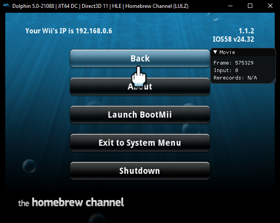Click the IOS58 v24.32 label

pyautogui.click(x=233, y=39)
